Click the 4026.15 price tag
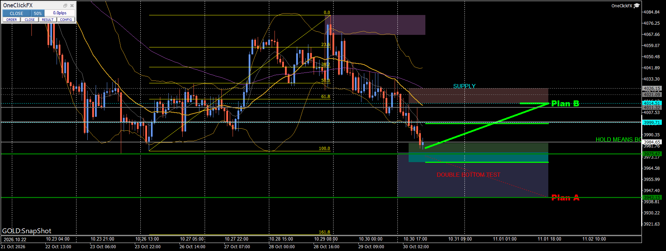Viewport: 666px width, 251px height. 652,89
